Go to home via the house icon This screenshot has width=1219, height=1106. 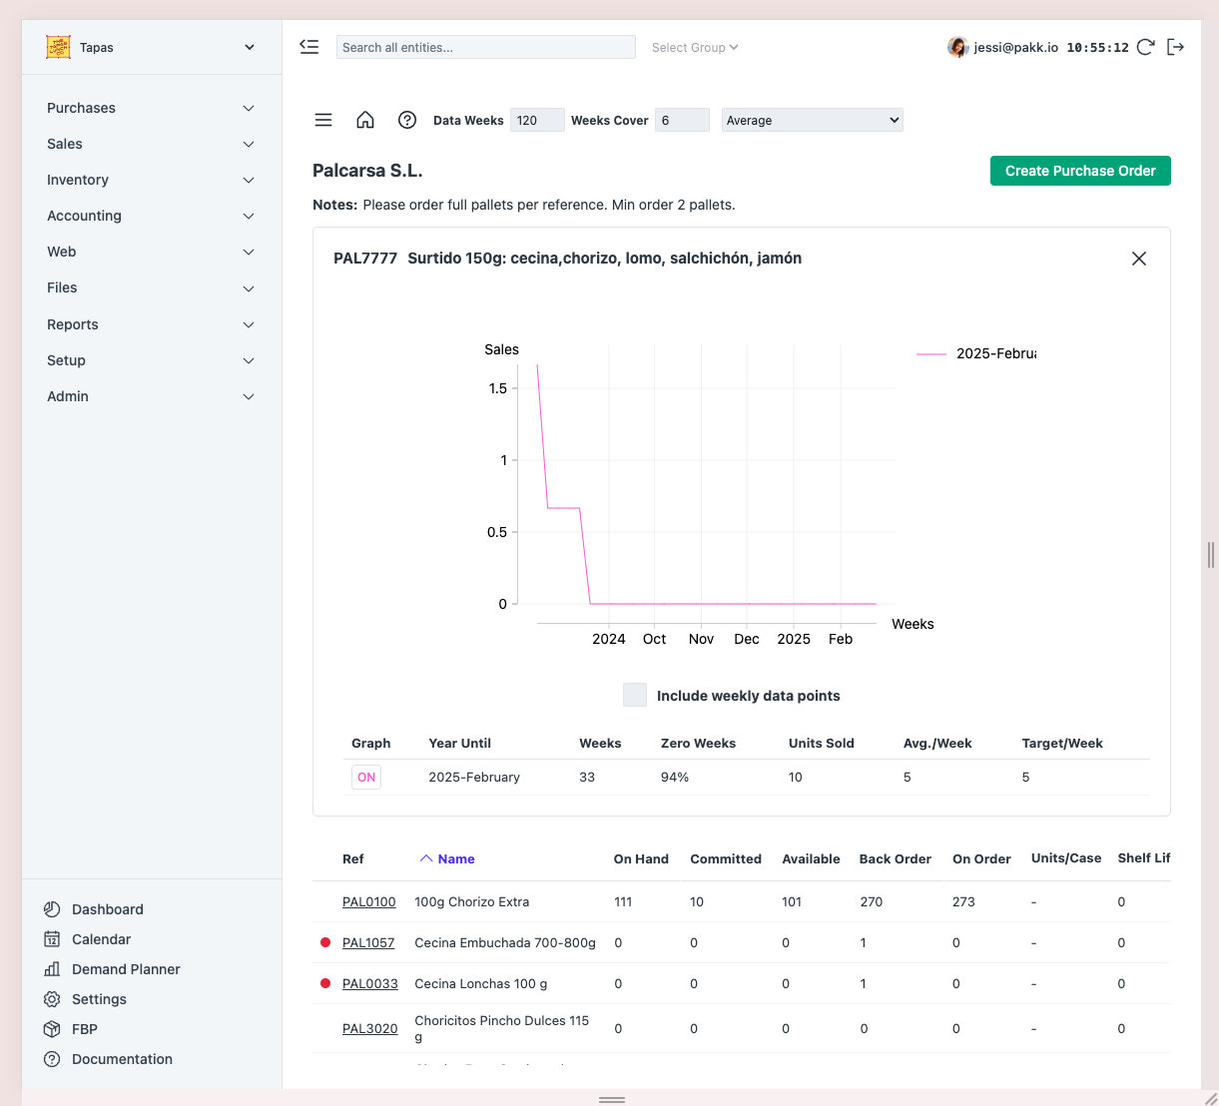pos(365,120)
